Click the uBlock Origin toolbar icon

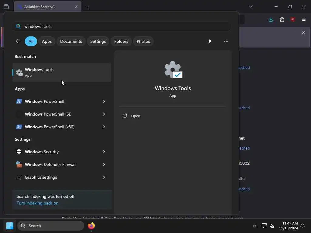click(x=293, y=19)
